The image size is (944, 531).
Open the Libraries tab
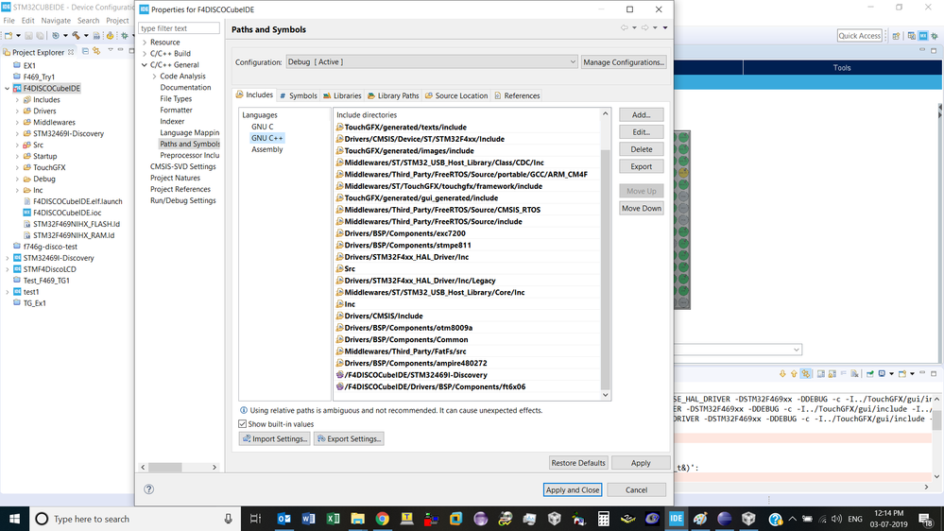pyautogui.click(x=342, y=95)
